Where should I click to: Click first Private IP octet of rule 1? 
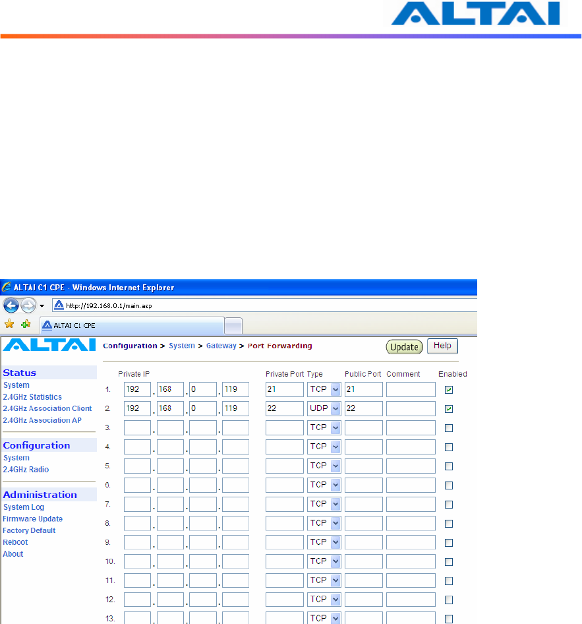[137, 389]
